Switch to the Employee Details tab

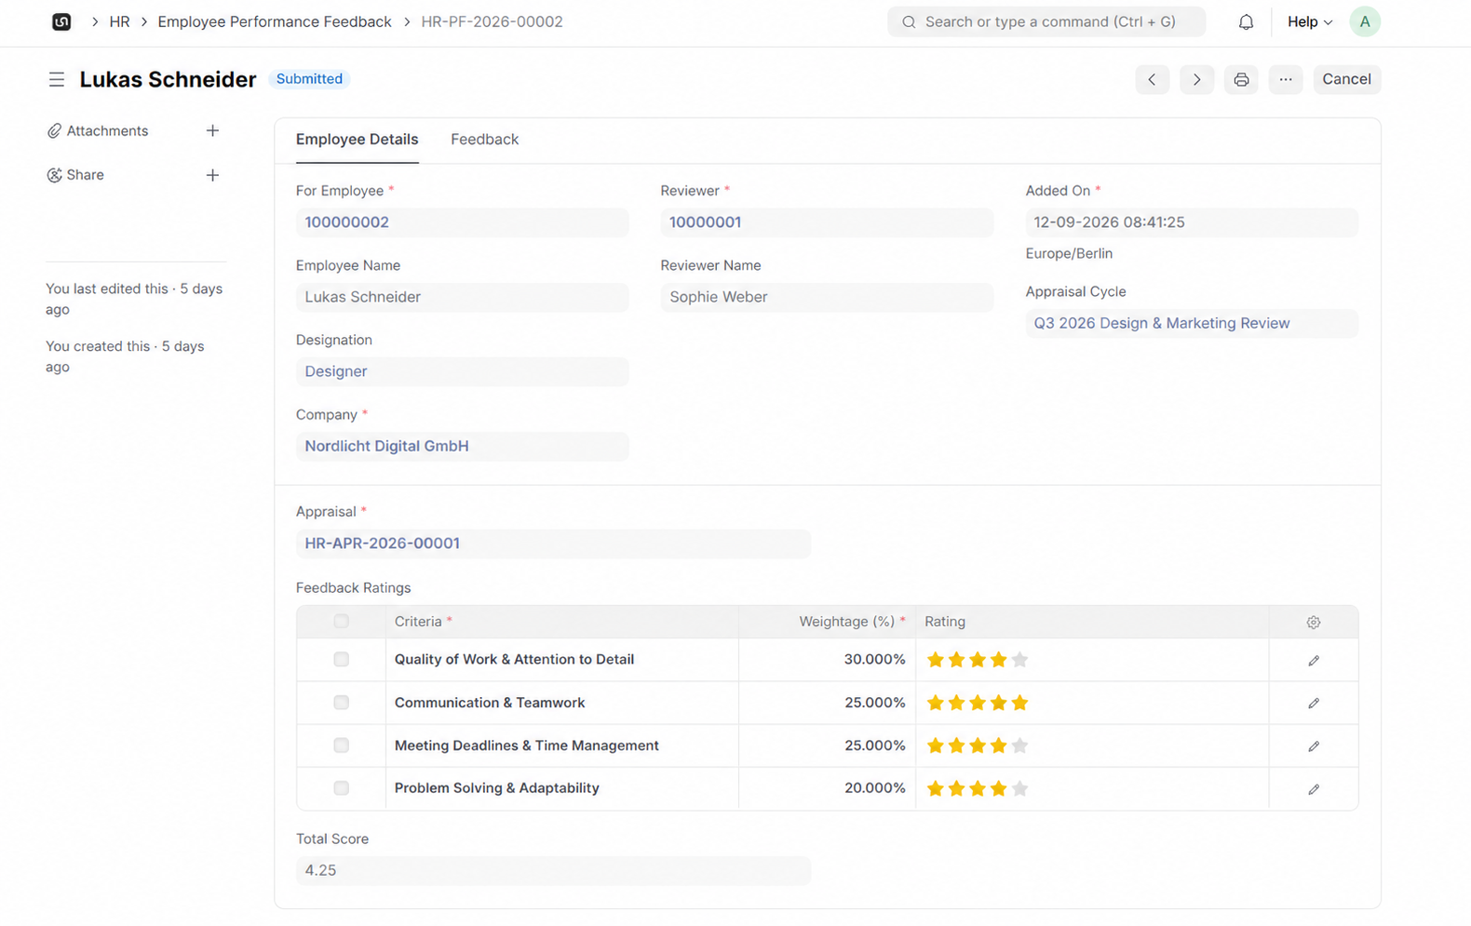coord(357,140)
